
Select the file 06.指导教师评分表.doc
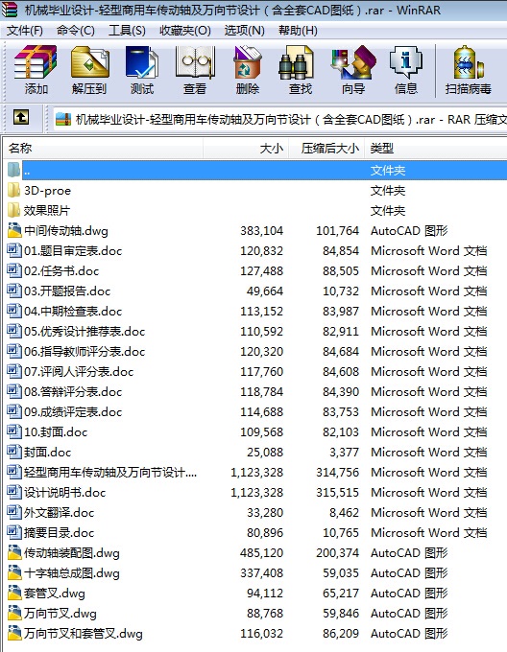pyautogui.click(x=84, y=351)
